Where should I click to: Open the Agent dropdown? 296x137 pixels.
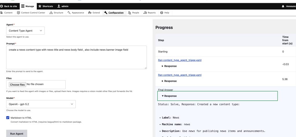point(25,31)
